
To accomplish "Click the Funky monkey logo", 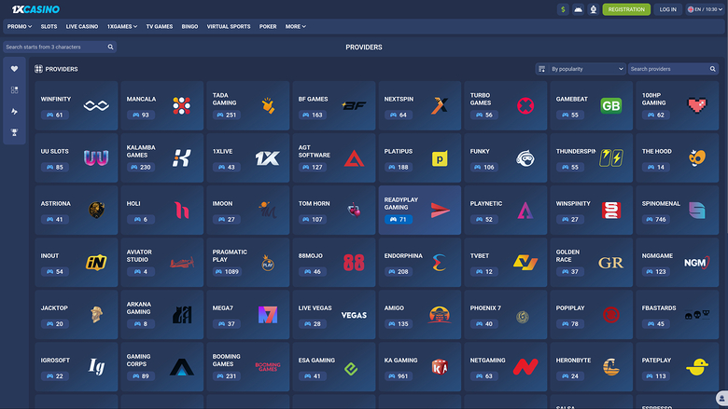I will click(525, 158).
